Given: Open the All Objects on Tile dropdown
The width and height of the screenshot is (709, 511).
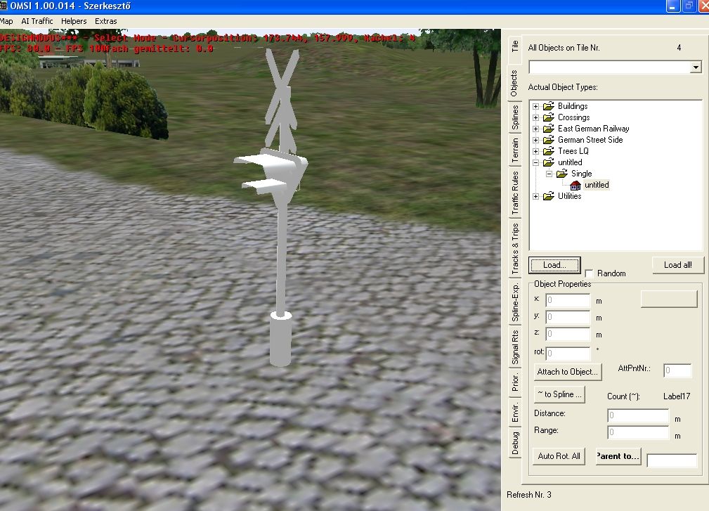Looking at the screenshot, I should 696,67.
